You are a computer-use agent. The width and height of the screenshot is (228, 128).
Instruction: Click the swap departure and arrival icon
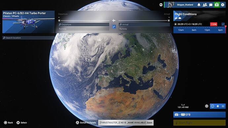pos(114,27)
